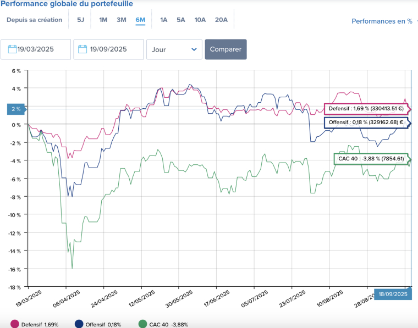Switch to the 1A period

163,20
